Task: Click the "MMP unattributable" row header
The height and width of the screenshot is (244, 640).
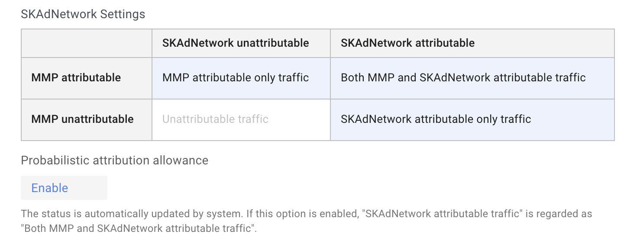Action: (x=87, y=120)
